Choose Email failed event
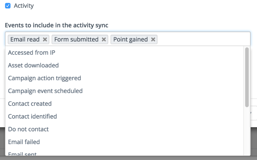This screenshot has width=257, height=160. (24, 142)
